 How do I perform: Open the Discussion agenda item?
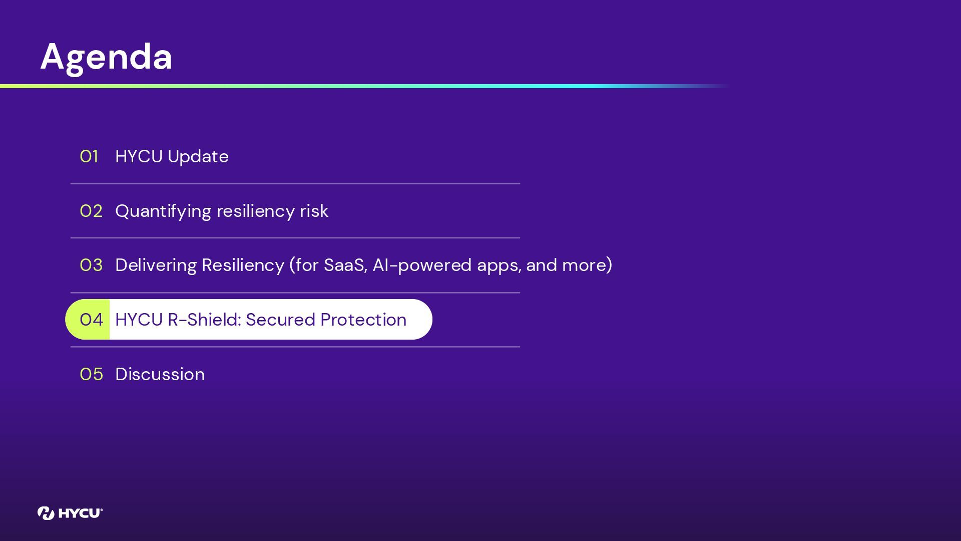click(160, 374)
